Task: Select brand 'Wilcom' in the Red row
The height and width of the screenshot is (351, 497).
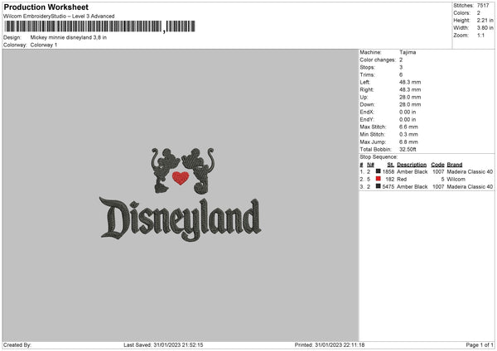Action: 456,180
